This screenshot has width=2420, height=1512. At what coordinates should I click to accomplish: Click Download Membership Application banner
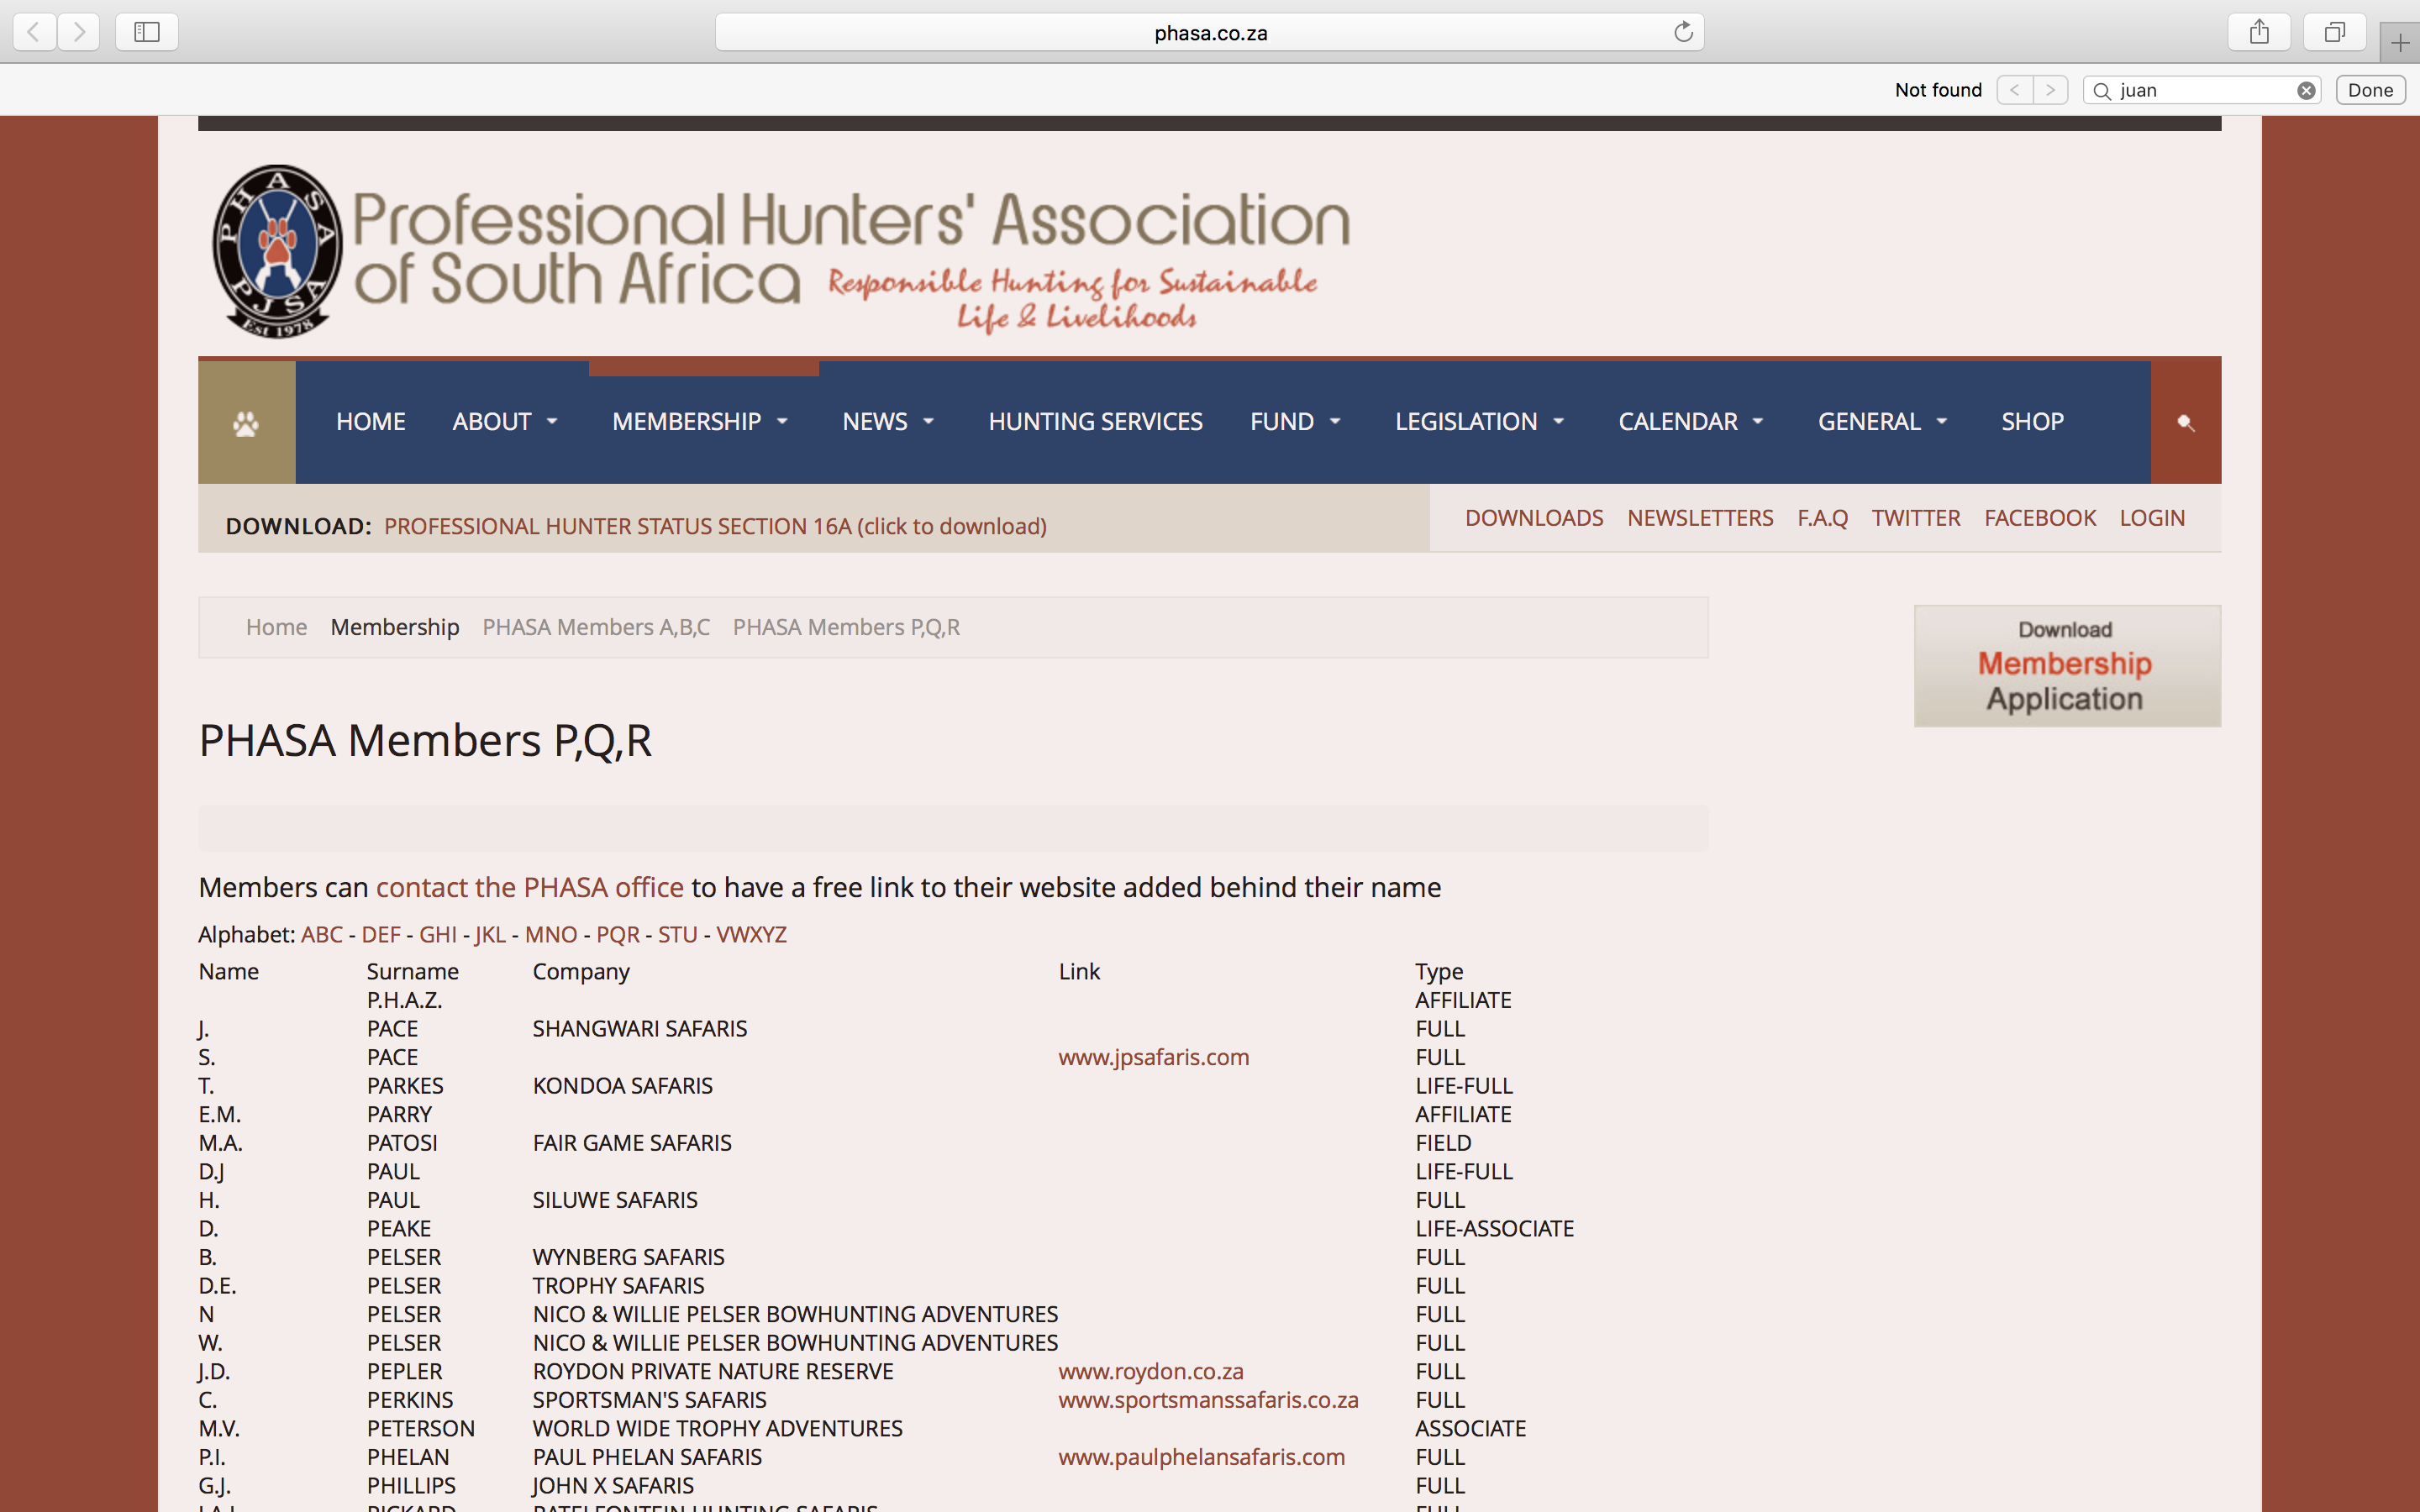pos(2067,666)
